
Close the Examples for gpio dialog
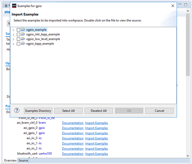pos(173,6)
